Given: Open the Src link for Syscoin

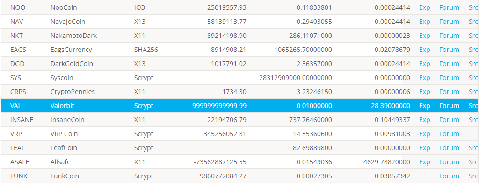Looking at the screenshot, I should [473, 78].
